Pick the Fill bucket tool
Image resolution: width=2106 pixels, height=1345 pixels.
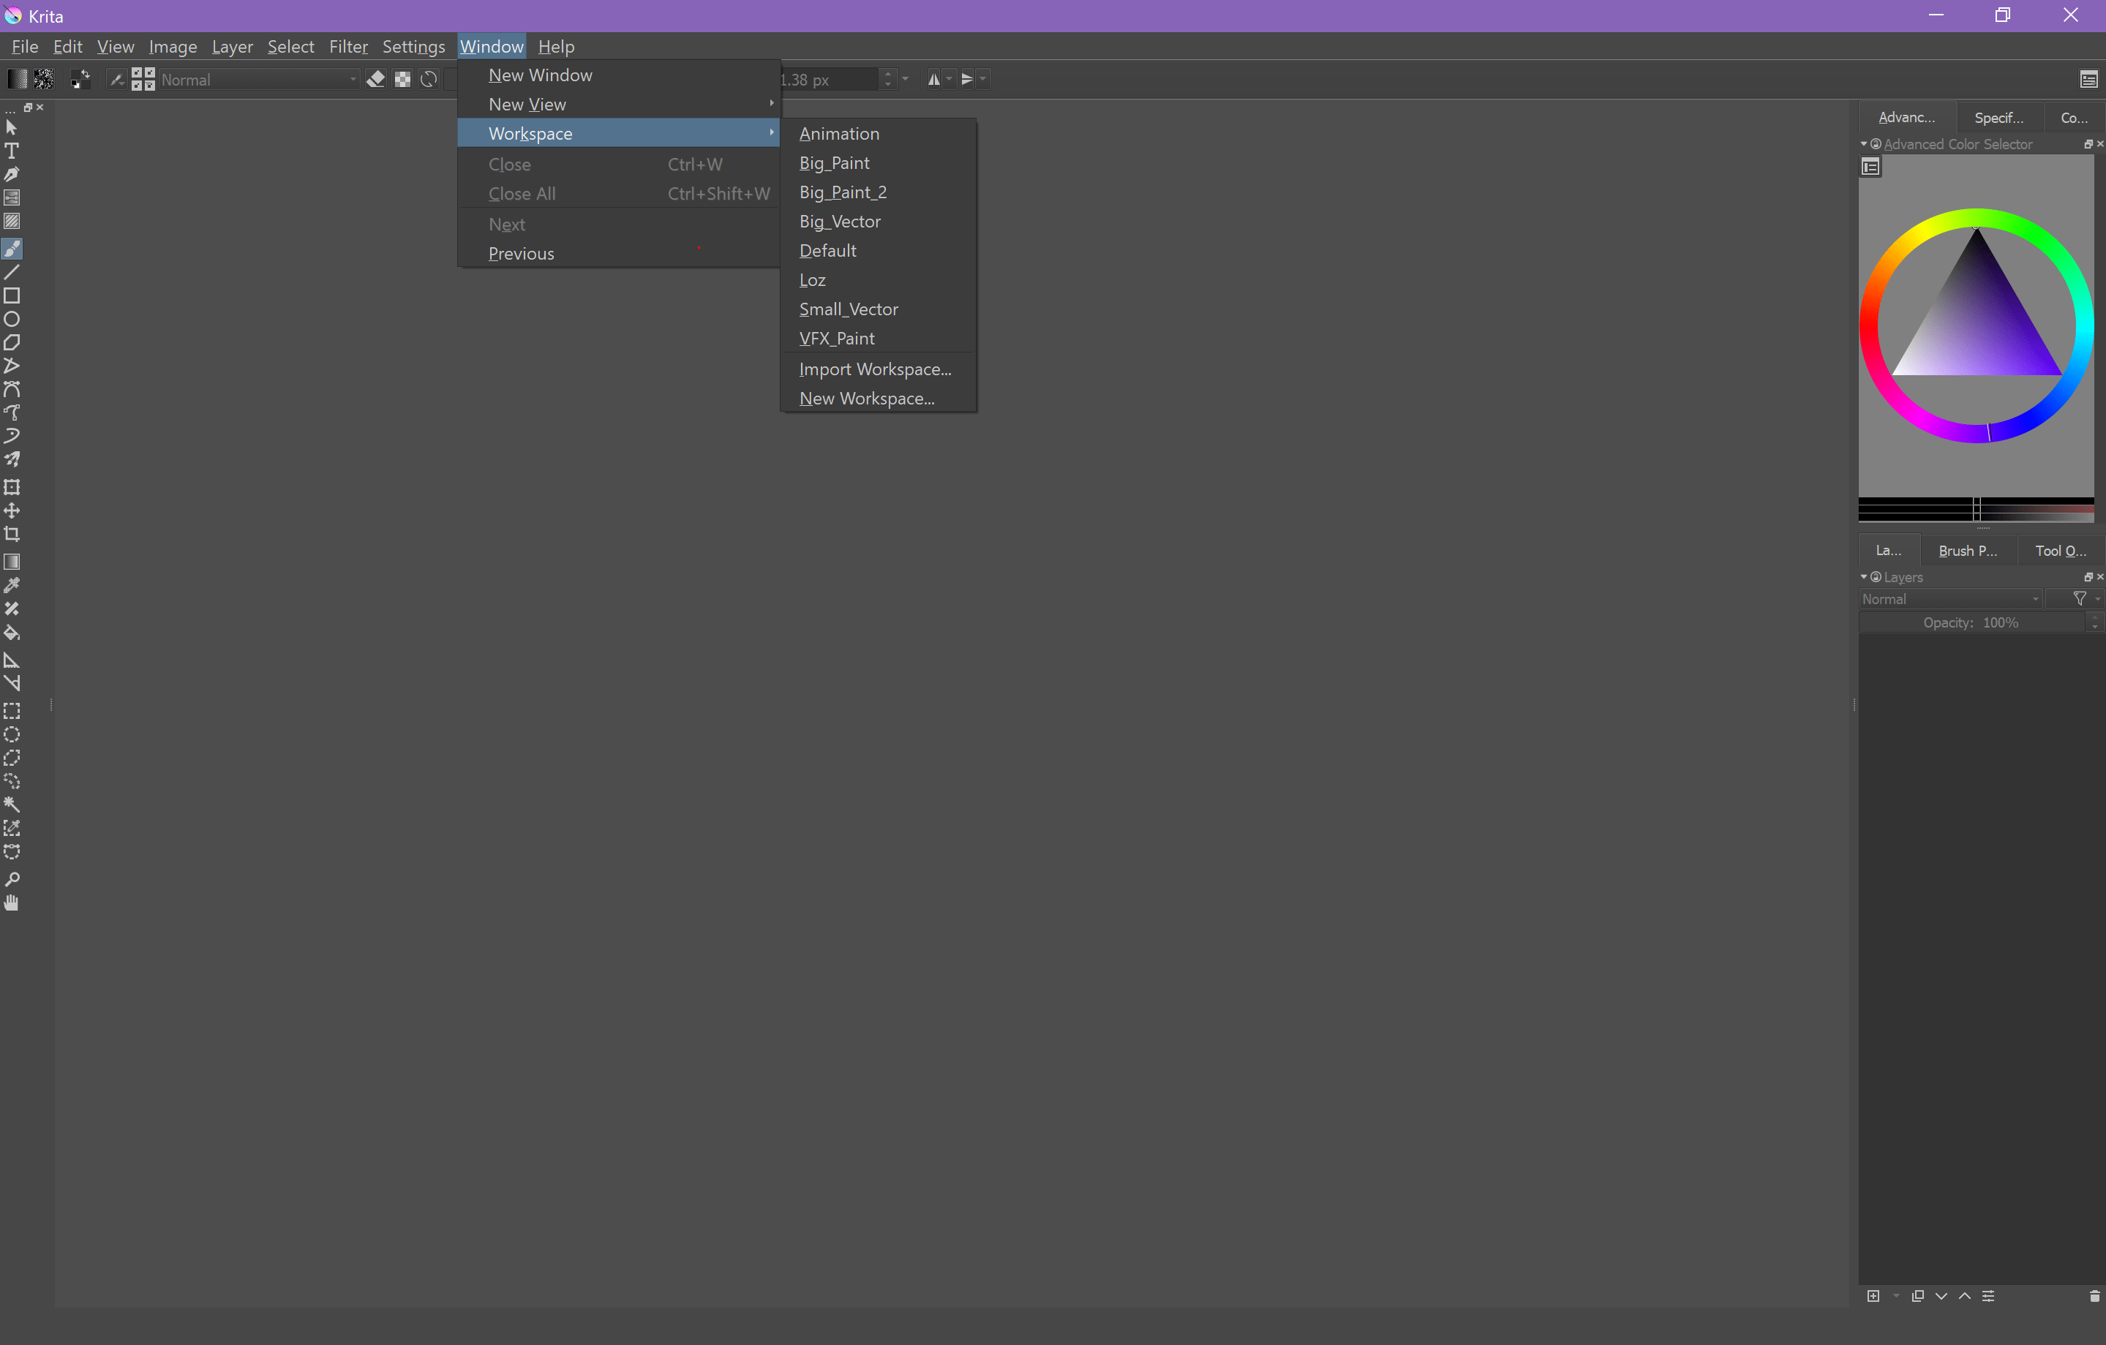(x=12, y=632)
